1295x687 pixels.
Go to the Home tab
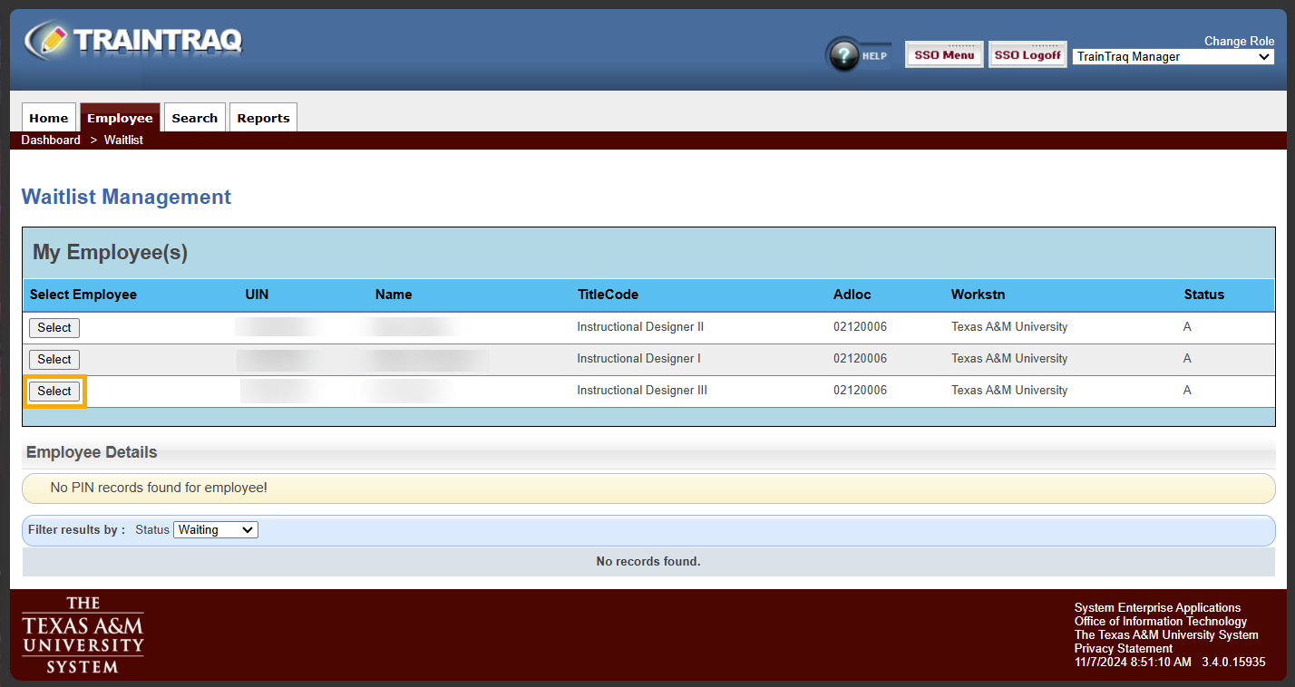coord(49,118)
